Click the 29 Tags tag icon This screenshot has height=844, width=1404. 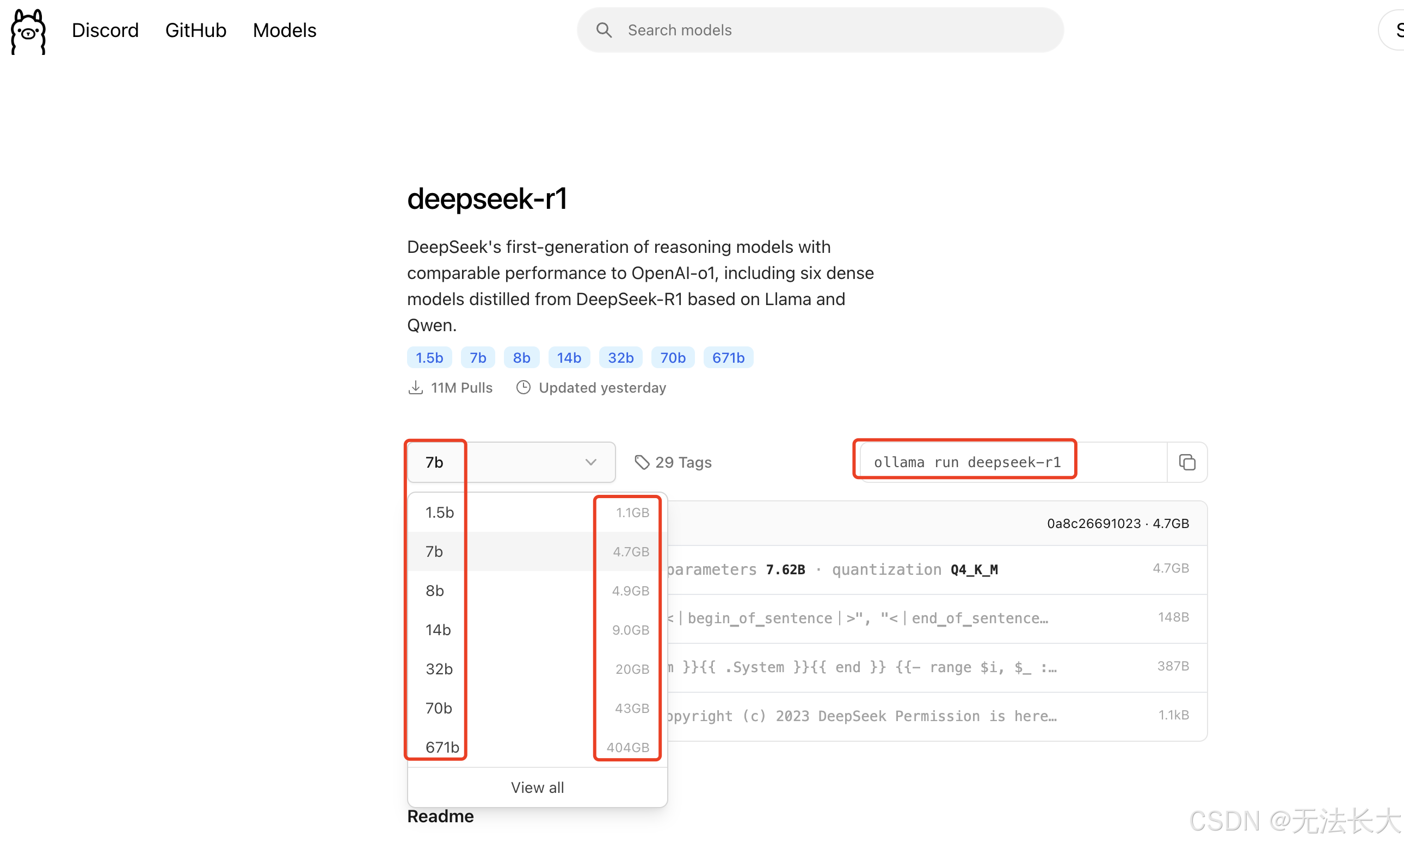tap(642, 462)
